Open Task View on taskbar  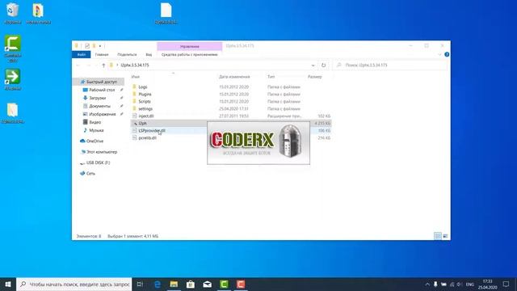tap(140, 284)
